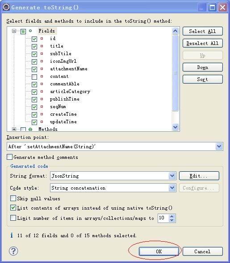Close the Generate toString() dialog

(222, 8)
